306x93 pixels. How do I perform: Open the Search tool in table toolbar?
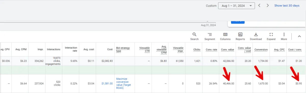(194, 36)
